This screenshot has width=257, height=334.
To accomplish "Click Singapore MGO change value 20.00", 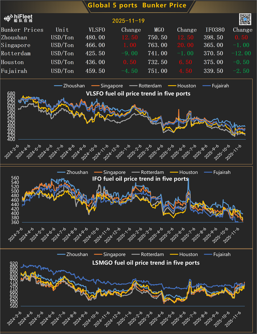I will coord(186,45).
